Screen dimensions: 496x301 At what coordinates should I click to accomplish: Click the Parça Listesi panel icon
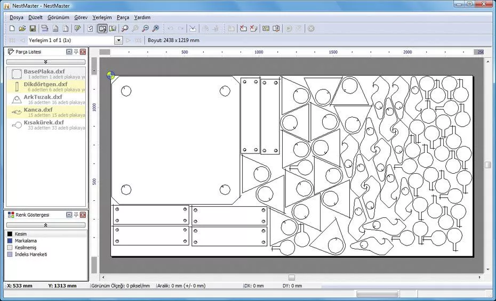(x=11, y=52)
